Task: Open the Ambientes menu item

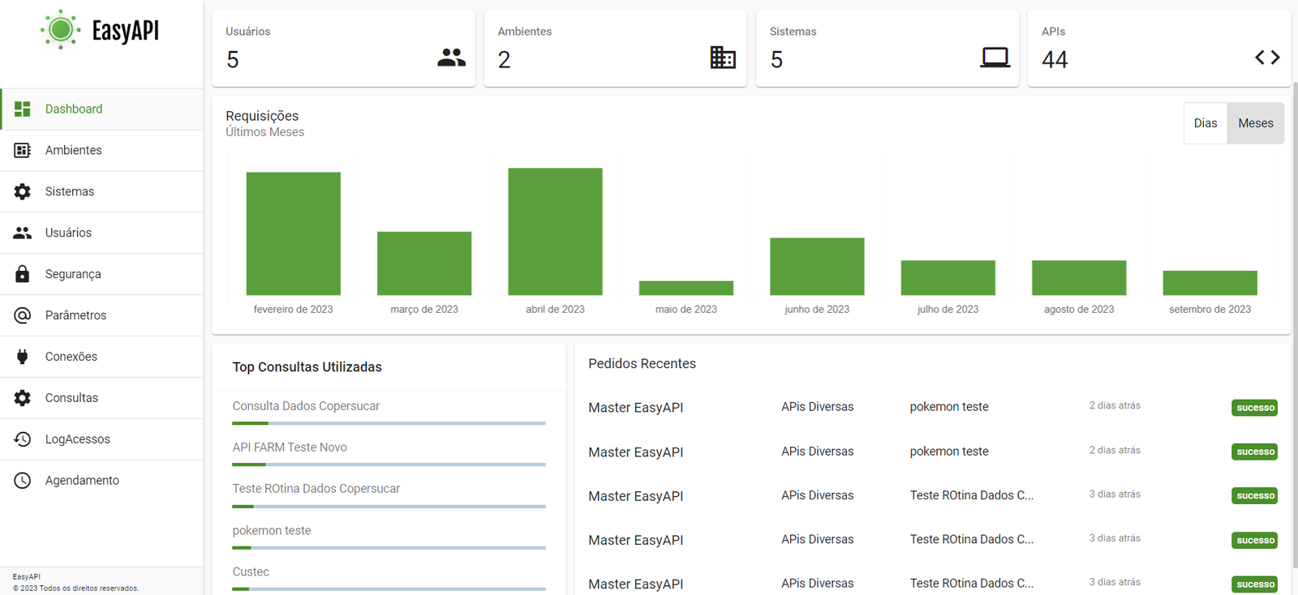Action: tap(101, 150)
